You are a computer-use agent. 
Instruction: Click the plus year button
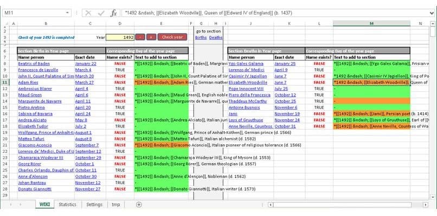[x=151, y=37]
